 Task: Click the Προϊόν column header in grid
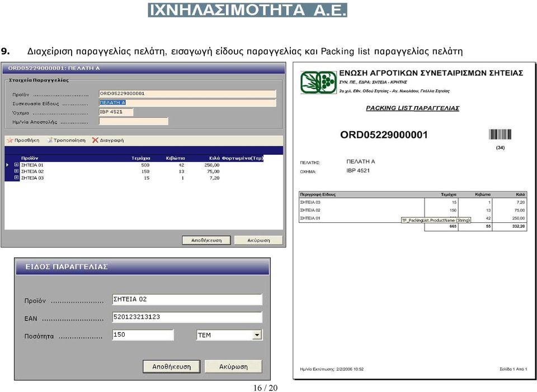[x=30, y=158]
